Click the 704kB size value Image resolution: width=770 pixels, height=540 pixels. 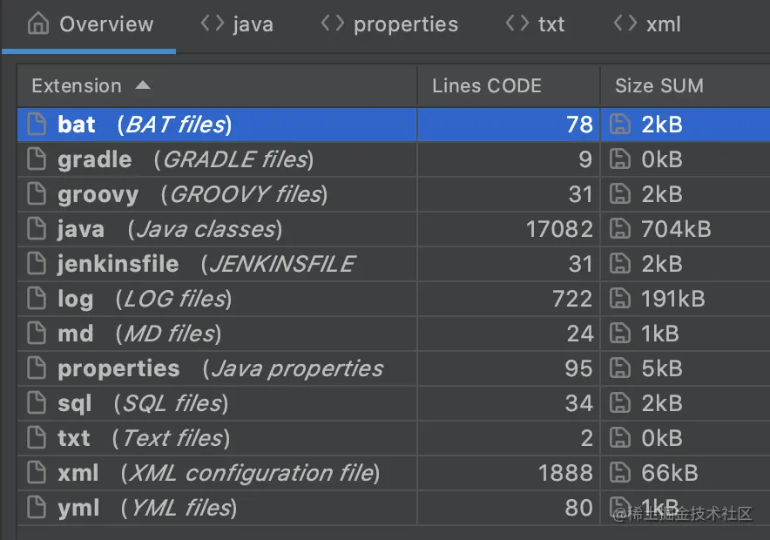[x=676, y=229]
